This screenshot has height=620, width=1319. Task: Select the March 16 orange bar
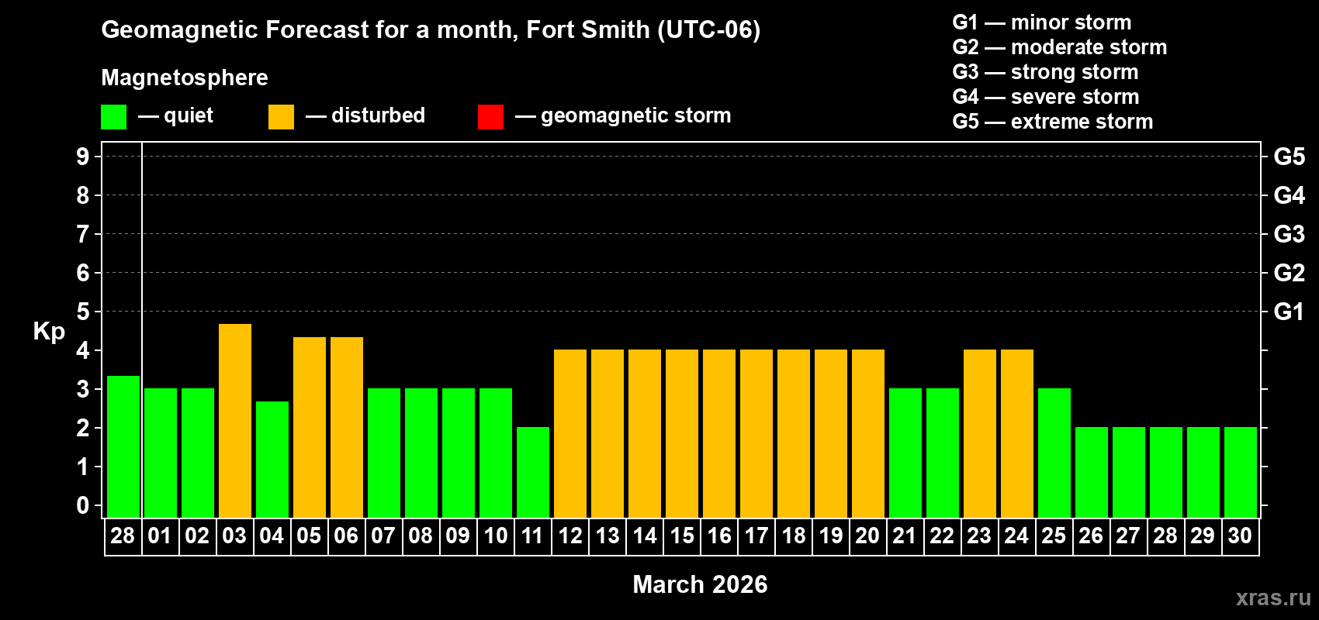[719, 433]
